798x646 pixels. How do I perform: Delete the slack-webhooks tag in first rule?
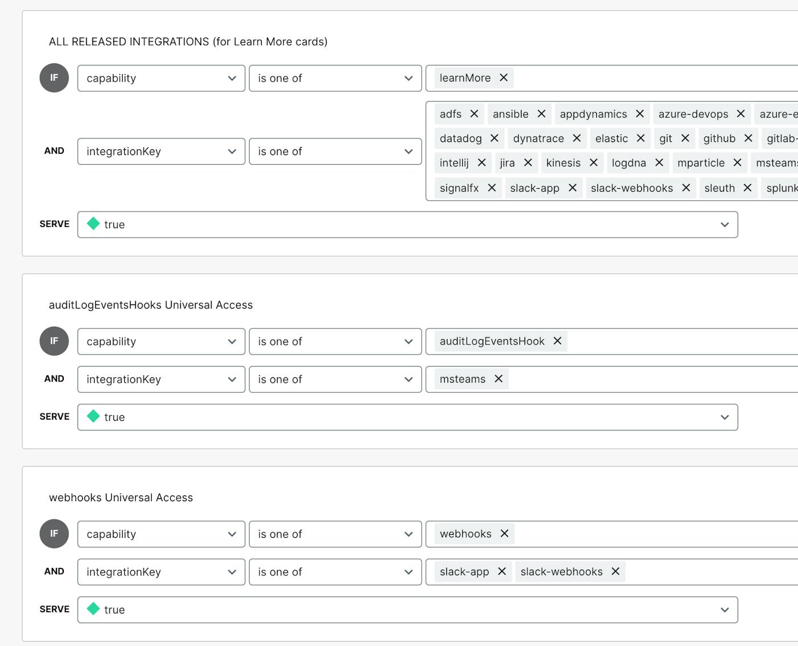(x=686, y=188)
